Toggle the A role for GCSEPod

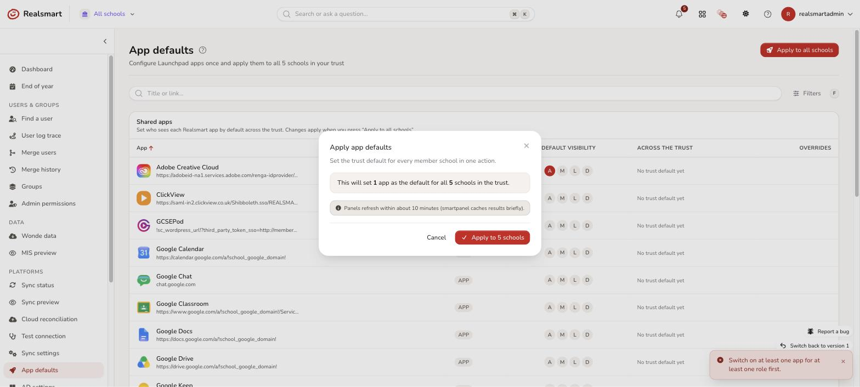[x=550, y=225]
